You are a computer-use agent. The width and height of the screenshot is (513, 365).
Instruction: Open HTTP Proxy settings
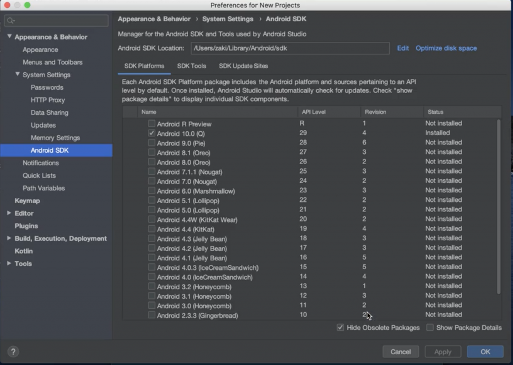(x=48, y=100)
